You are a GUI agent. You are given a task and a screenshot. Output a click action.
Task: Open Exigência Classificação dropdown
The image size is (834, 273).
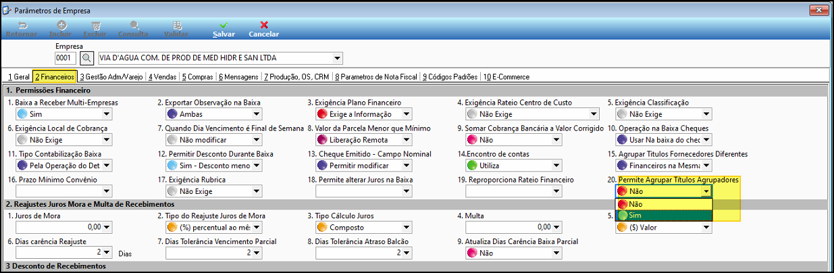click(x=706, y=115)
